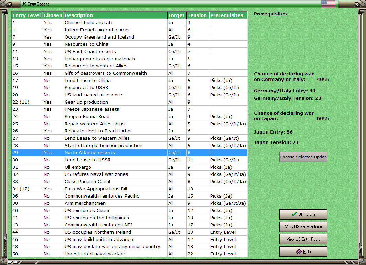Open View US Entry Pools

point(303,239)
